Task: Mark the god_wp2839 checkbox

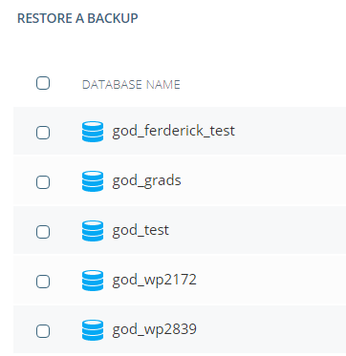Action: (x=43, y=331)
